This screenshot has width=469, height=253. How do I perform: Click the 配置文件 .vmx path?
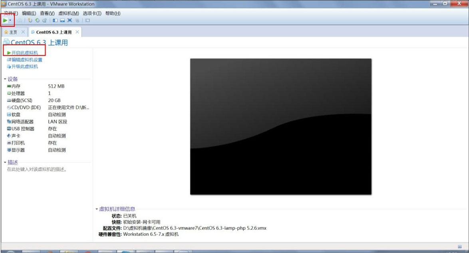point(195,228)
